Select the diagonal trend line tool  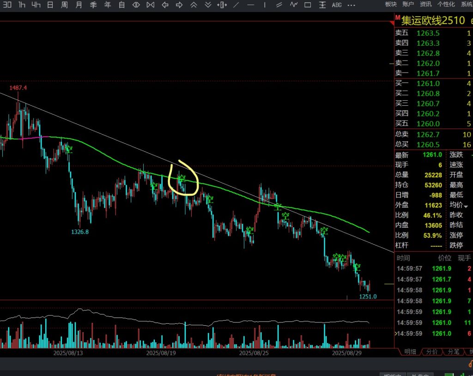tap(236, 5)
